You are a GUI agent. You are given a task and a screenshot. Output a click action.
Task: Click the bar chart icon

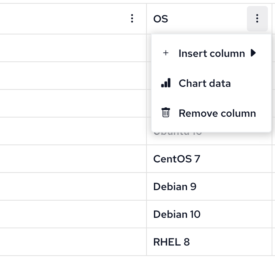click(166, 83)
